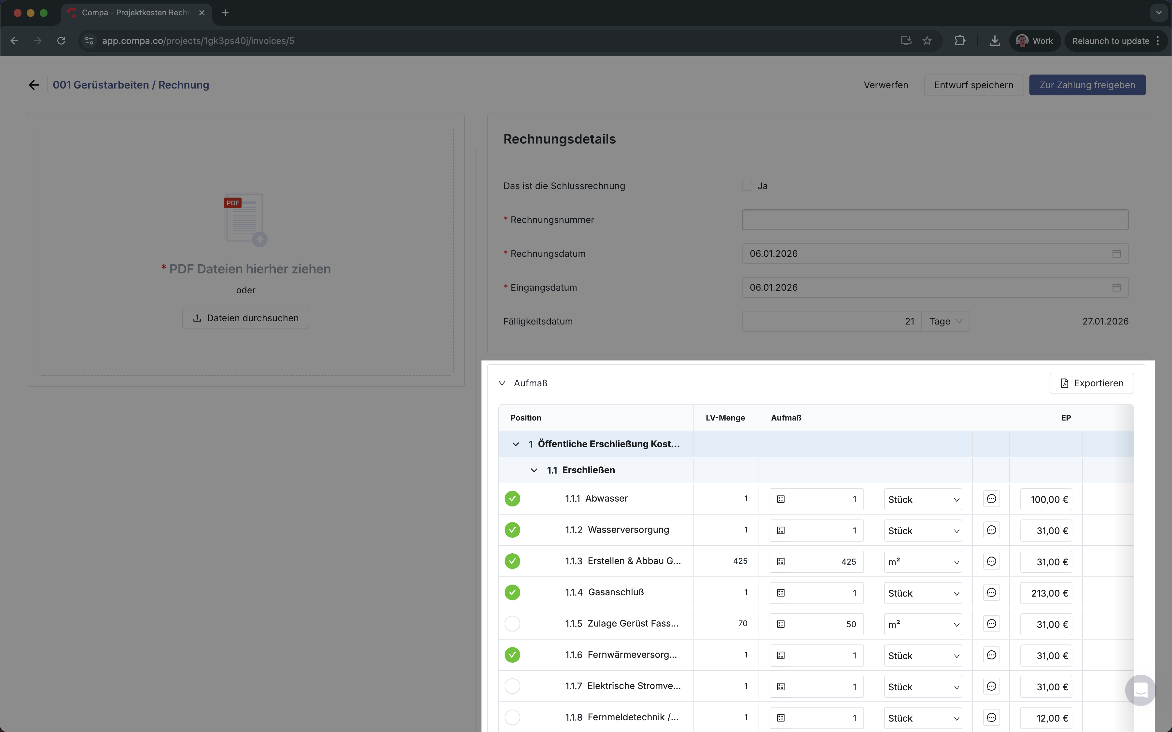The width and height of the screenshot is (1172, 732).
Task: Toggle status circle for 1.1.5 Zulage Gerüst
Action: (x=512, y=624)
